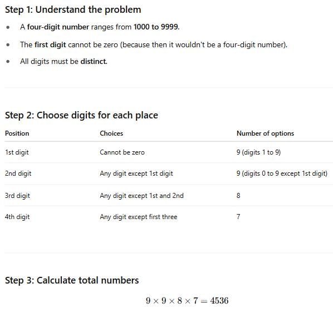Click the bold word 'distinct'

[93, 62]
